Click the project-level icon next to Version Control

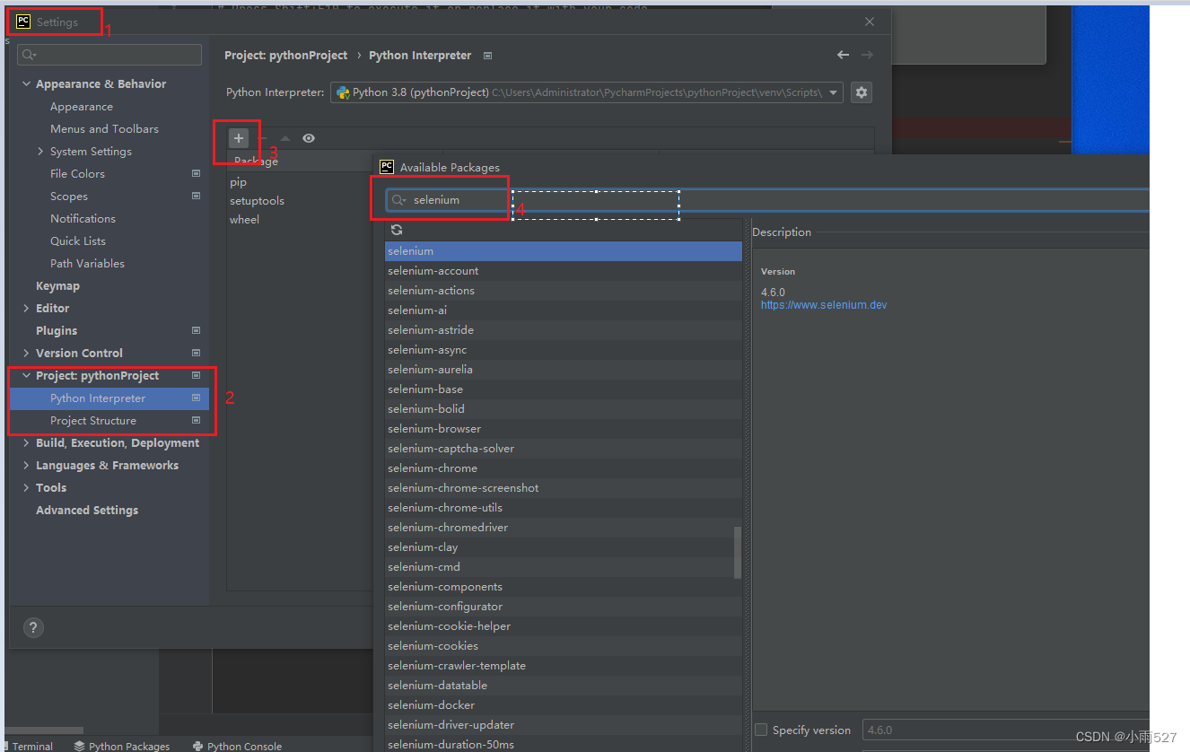(197, 353)
